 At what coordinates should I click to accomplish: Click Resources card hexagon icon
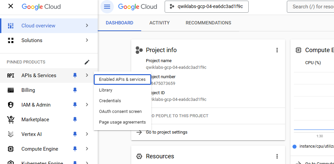coord(139,157)
